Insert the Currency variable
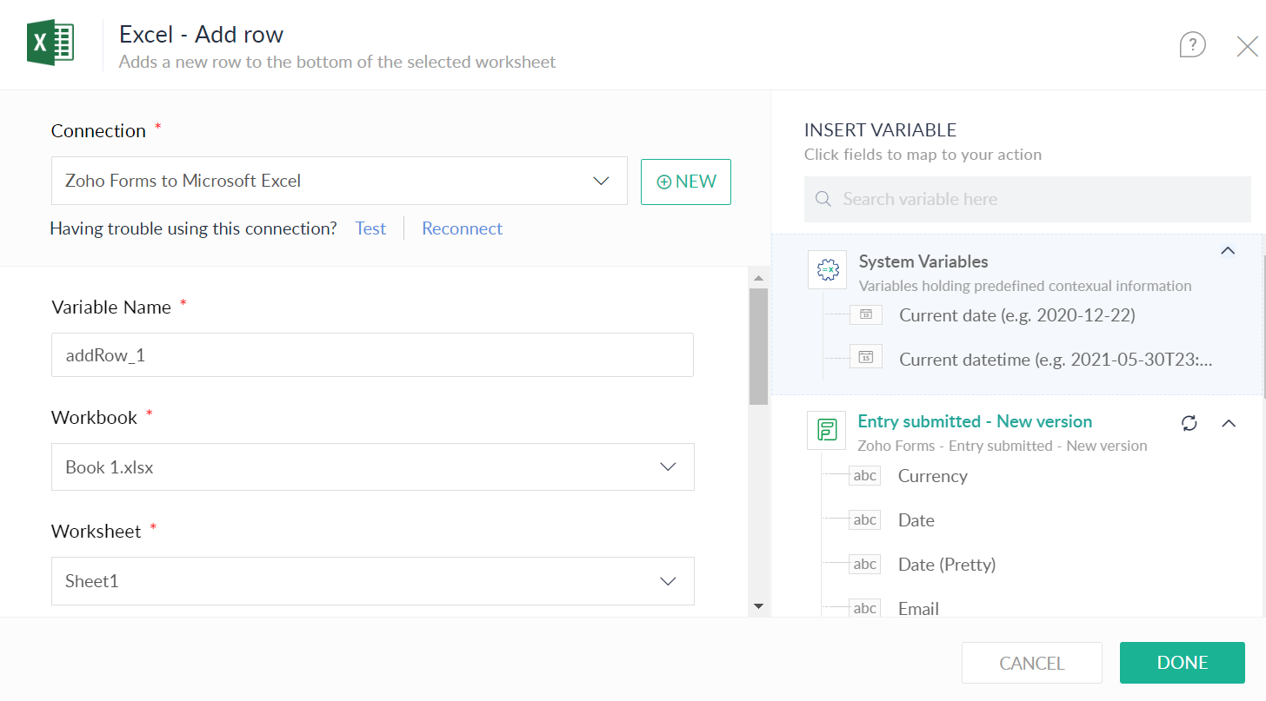 coord(932,476)
